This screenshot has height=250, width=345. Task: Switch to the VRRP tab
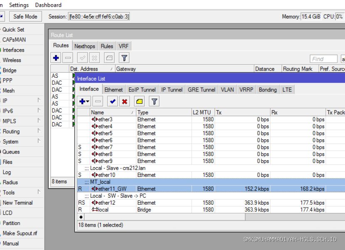click(246, 90)
